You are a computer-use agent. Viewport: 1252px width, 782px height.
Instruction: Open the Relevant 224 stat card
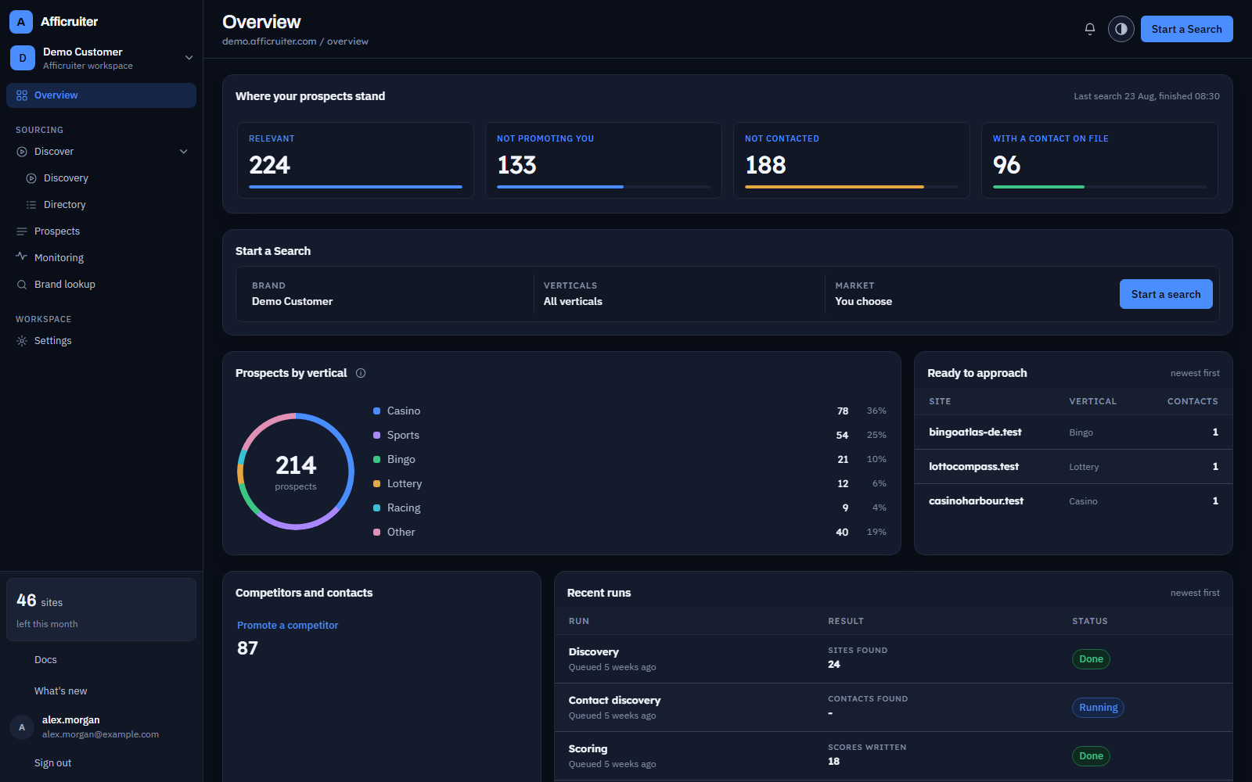coord(355,160)
